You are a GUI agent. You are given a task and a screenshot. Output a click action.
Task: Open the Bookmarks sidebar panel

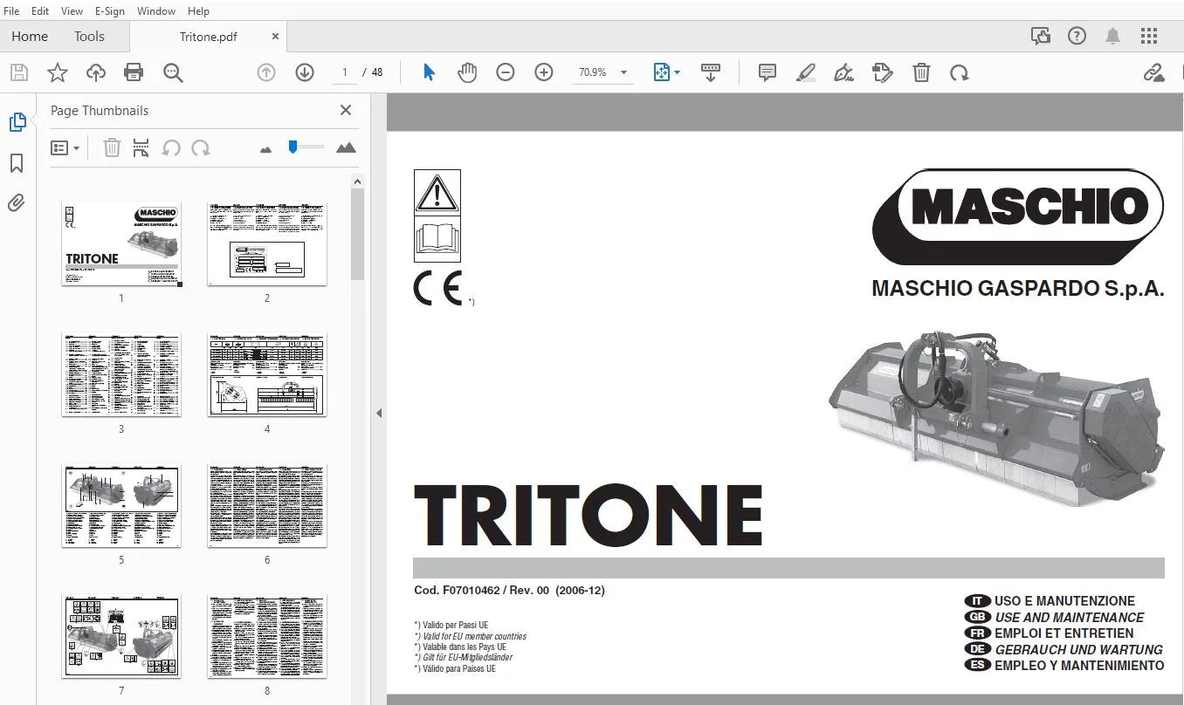click(17, 163)
